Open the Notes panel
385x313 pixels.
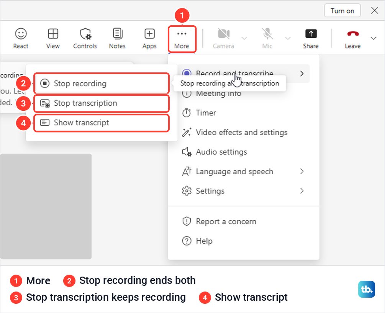(117, 39)
